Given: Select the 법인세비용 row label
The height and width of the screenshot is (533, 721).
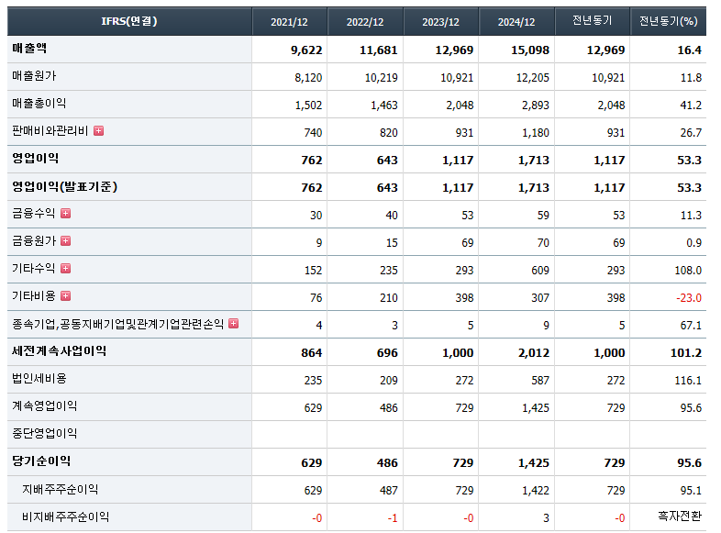Looking at the screenshot, I should pos(39,379).
